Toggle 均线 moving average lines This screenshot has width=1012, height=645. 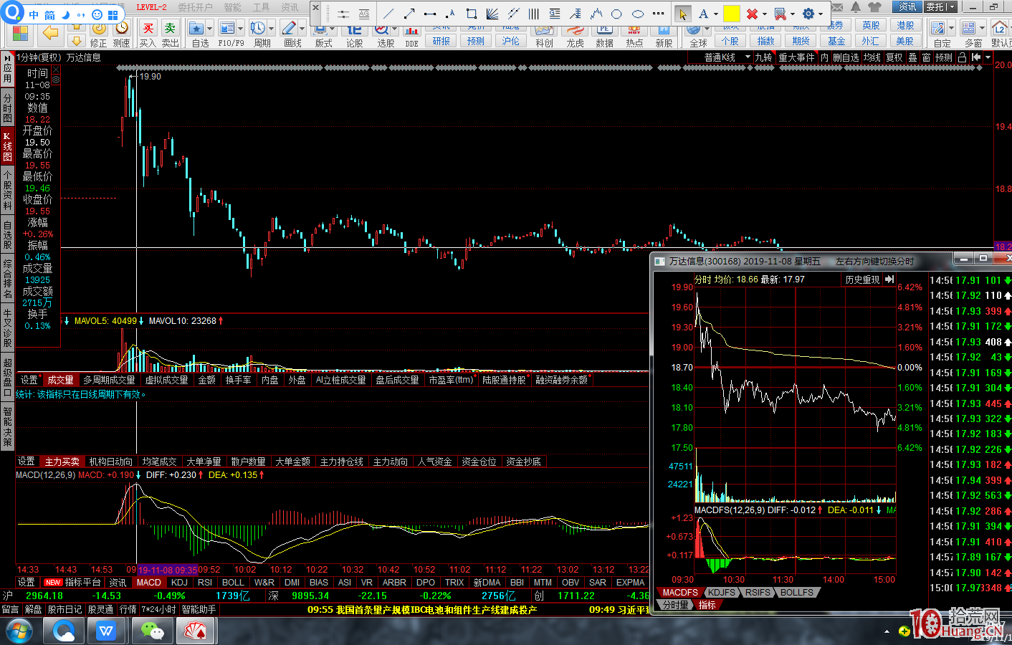pos(872,57)
